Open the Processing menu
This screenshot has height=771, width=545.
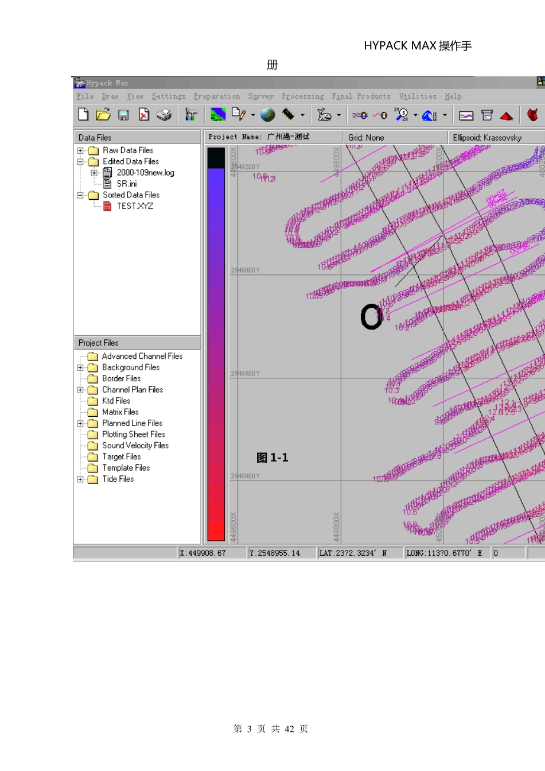click(x=302, y=96)
